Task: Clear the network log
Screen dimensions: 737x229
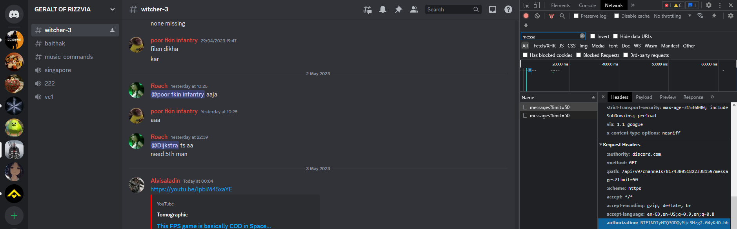Action: tap(537, 16)
